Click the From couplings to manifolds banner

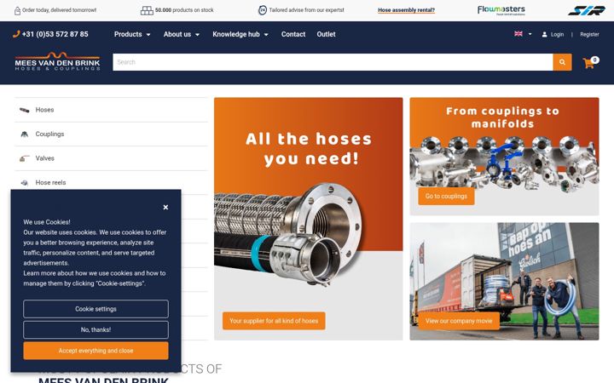[504, 157]
